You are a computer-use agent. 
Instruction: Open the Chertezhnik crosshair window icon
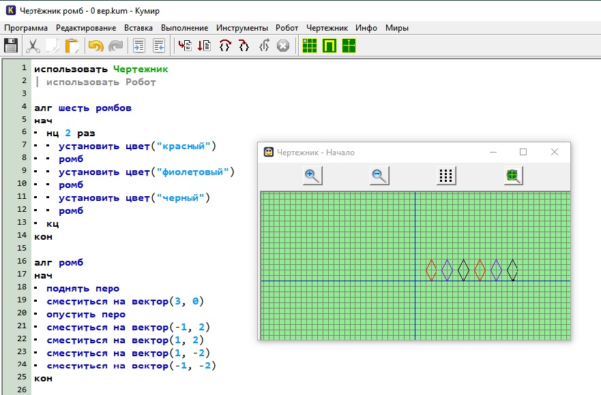(349, 46)
